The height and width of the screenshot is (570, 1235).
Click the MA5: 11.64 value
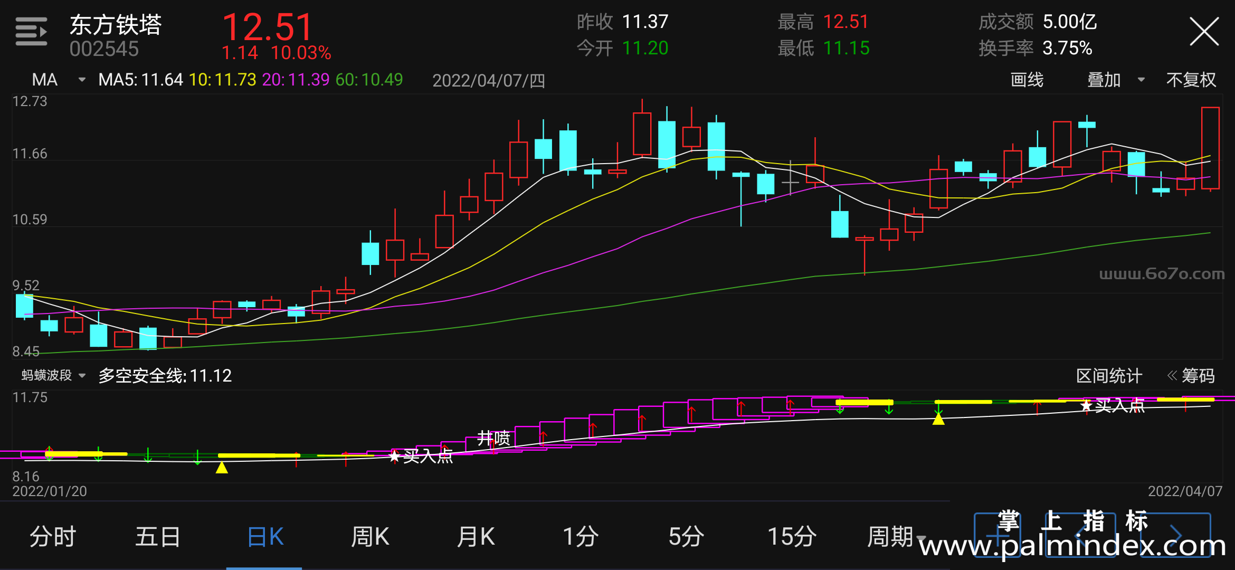pos(140,80)
